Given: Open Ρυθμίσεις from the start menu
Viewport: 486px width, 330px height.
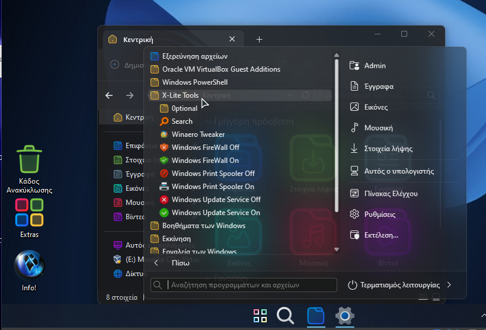Looking at the screenshot, I should click(x=372, y=214).
